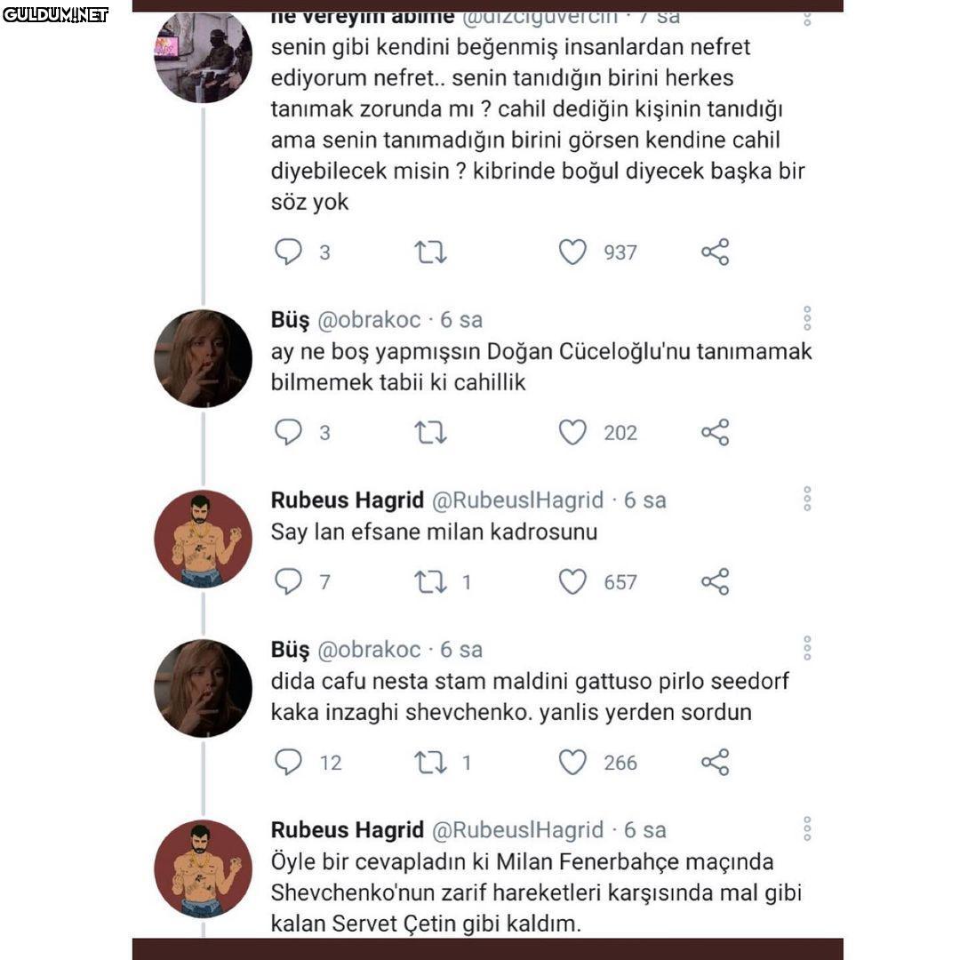The height and width of the screenshot is (960, 960).
Task: Open more options on Büş's first tweet
Action: coord(807,318)
